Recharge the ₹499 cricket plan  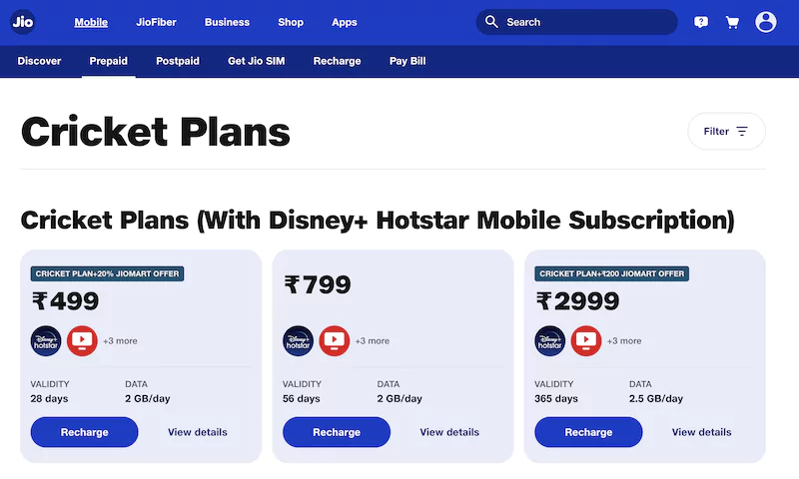[84, 432]
